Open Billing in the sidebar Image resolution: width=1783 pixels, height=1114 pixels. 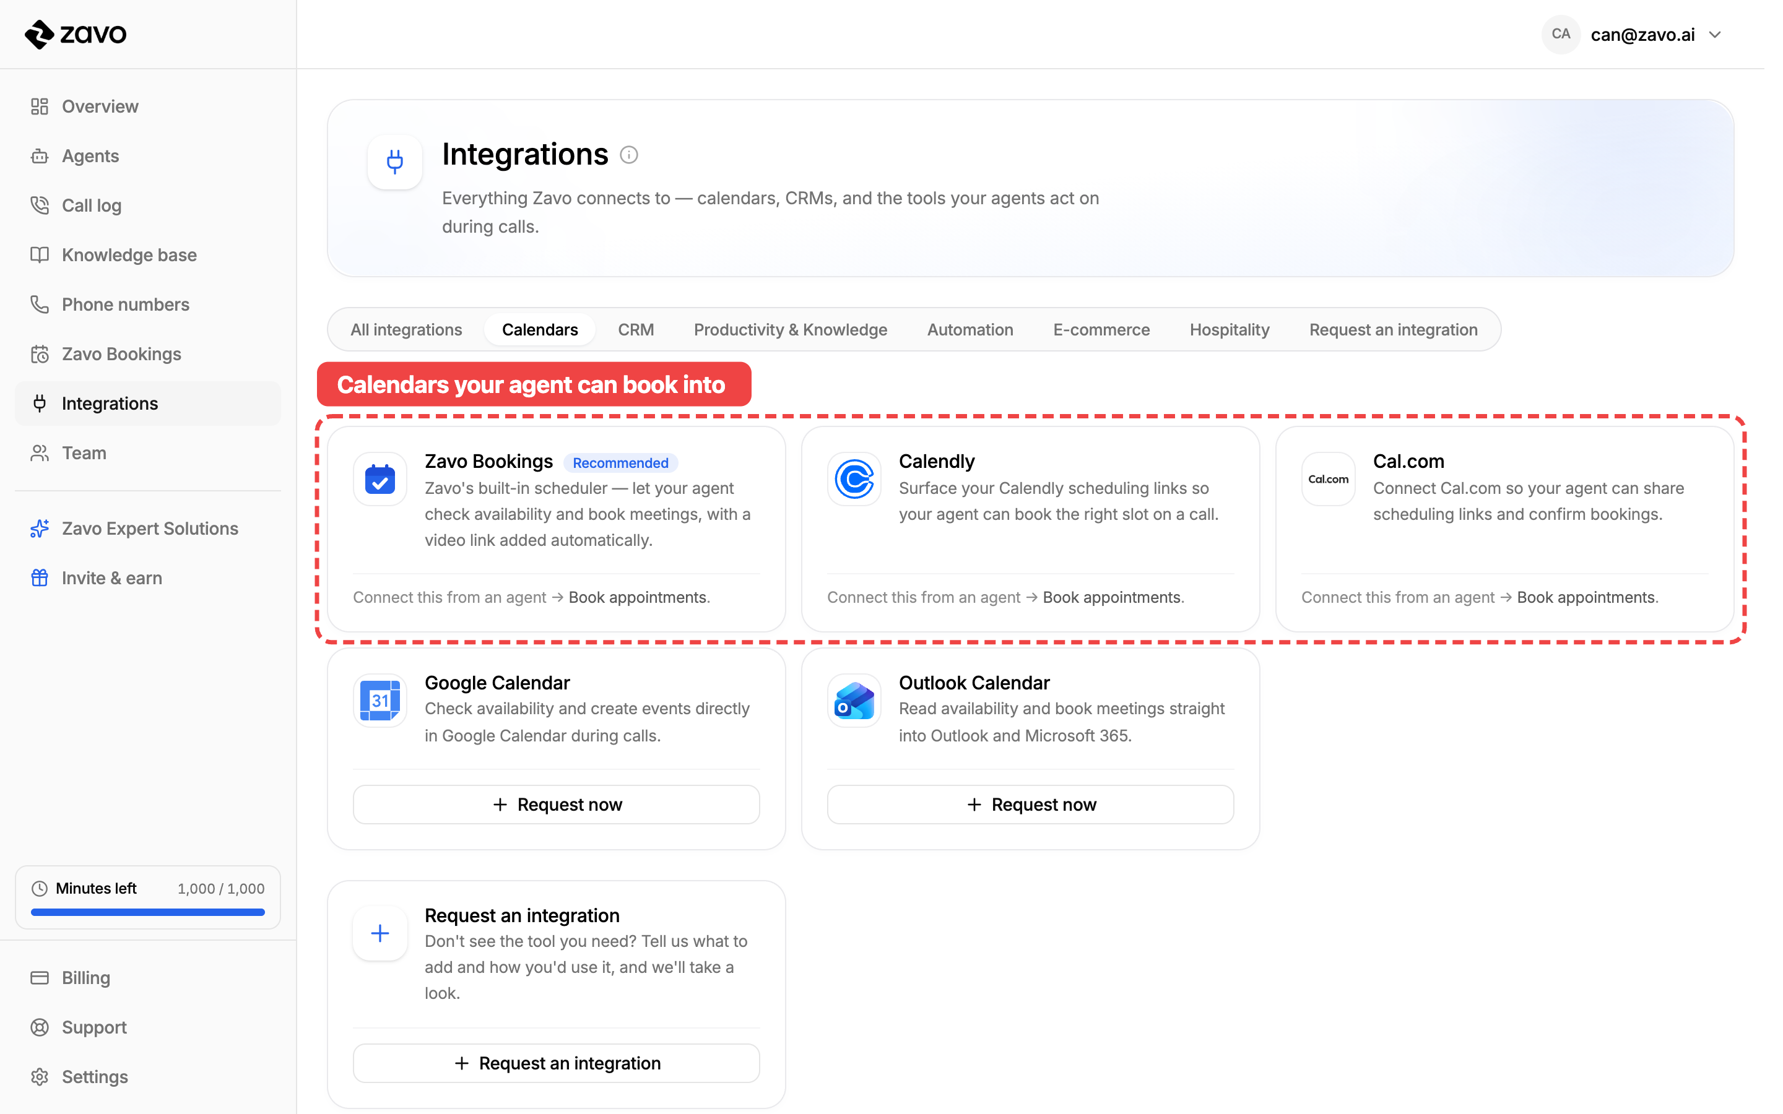click(x=147, y=978)
